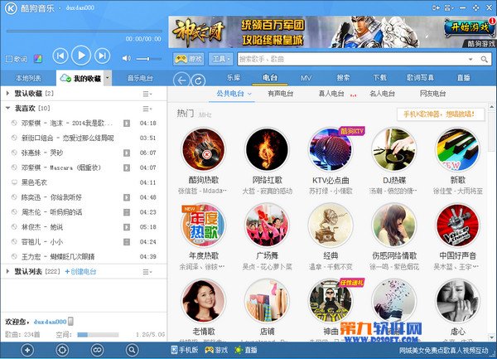
Task: Switch to 真人电台 section
Action: (x=331, y=94)
